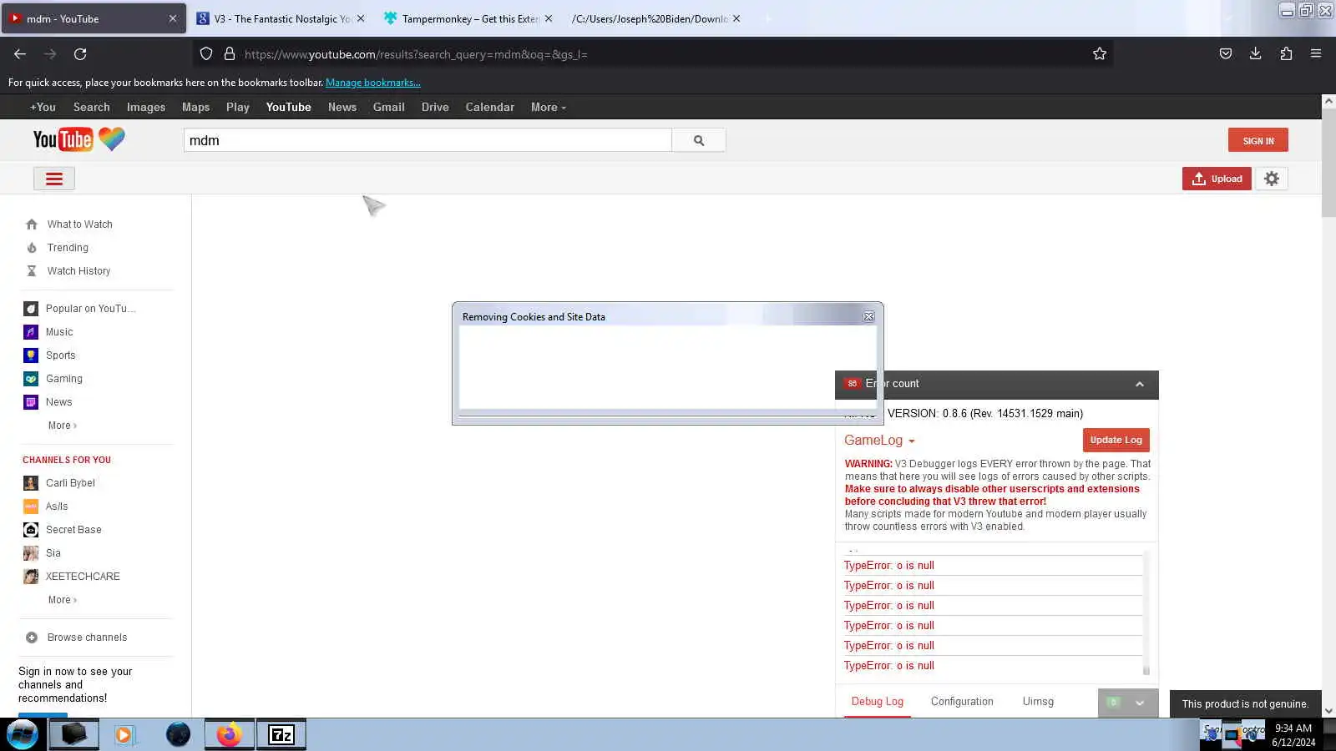The image size is (1336, 751).
Task: Switch to the Uimsg tab
Action: tap(1038, 702)
